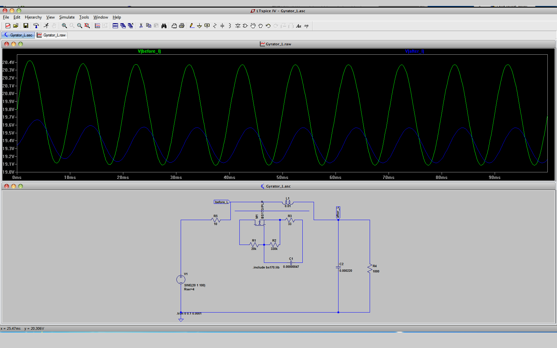The height and width of the screenshot is (348, 557).
Task: Tile windows horizontally from toolbar
Action: 115,26
